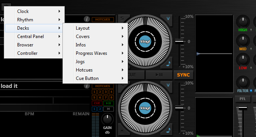Click the HIGH equalizer knob

[243, 21]
